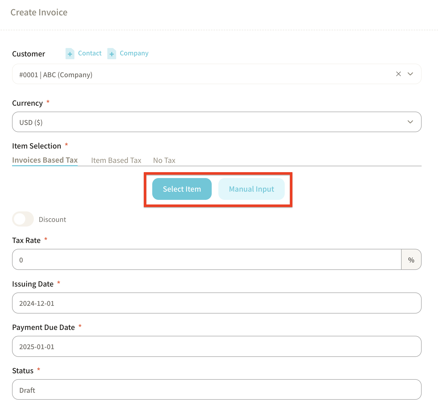The height and width of the screenshot is (411, 438).
Task: Click the Payment Due Date field
Action: point(217,346)
